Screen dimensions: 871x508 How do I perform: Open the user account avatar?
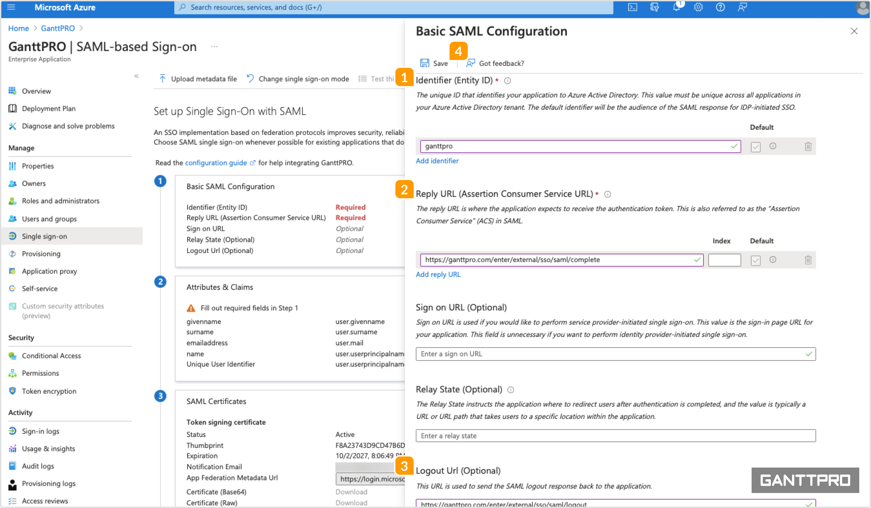pyautogui.click(x=863, y=8)
